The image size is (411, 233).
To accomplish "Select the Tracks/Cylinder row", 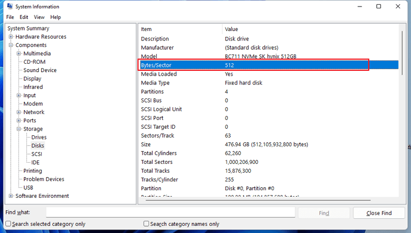I will [x=268, y=180].
